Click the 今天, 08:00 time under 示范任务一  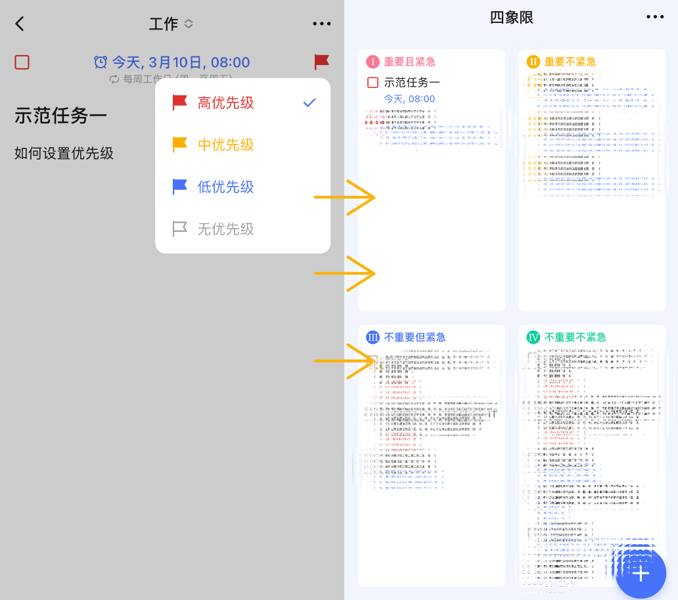click(409, 99)
